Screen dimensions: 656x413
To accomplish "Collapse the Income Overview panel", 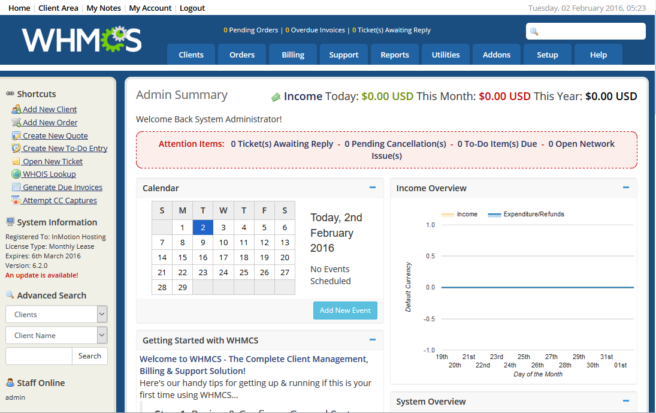I will click(x=626, y=188).
